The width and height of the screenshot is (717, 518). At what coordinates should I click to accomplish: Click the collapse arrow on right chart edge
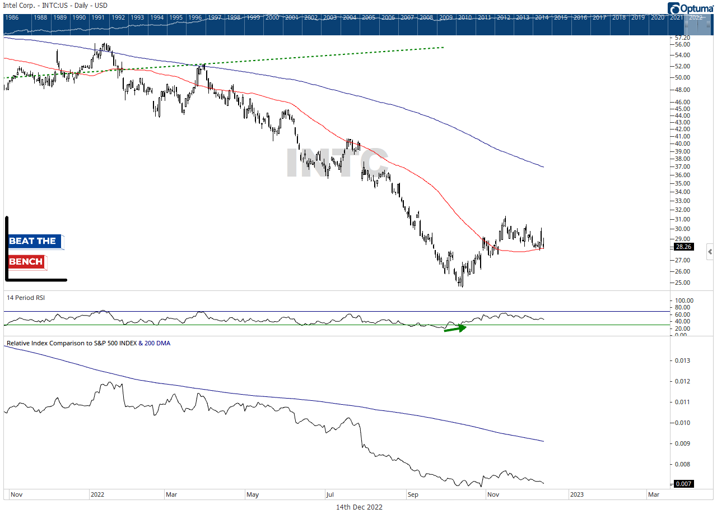[710, 252]
